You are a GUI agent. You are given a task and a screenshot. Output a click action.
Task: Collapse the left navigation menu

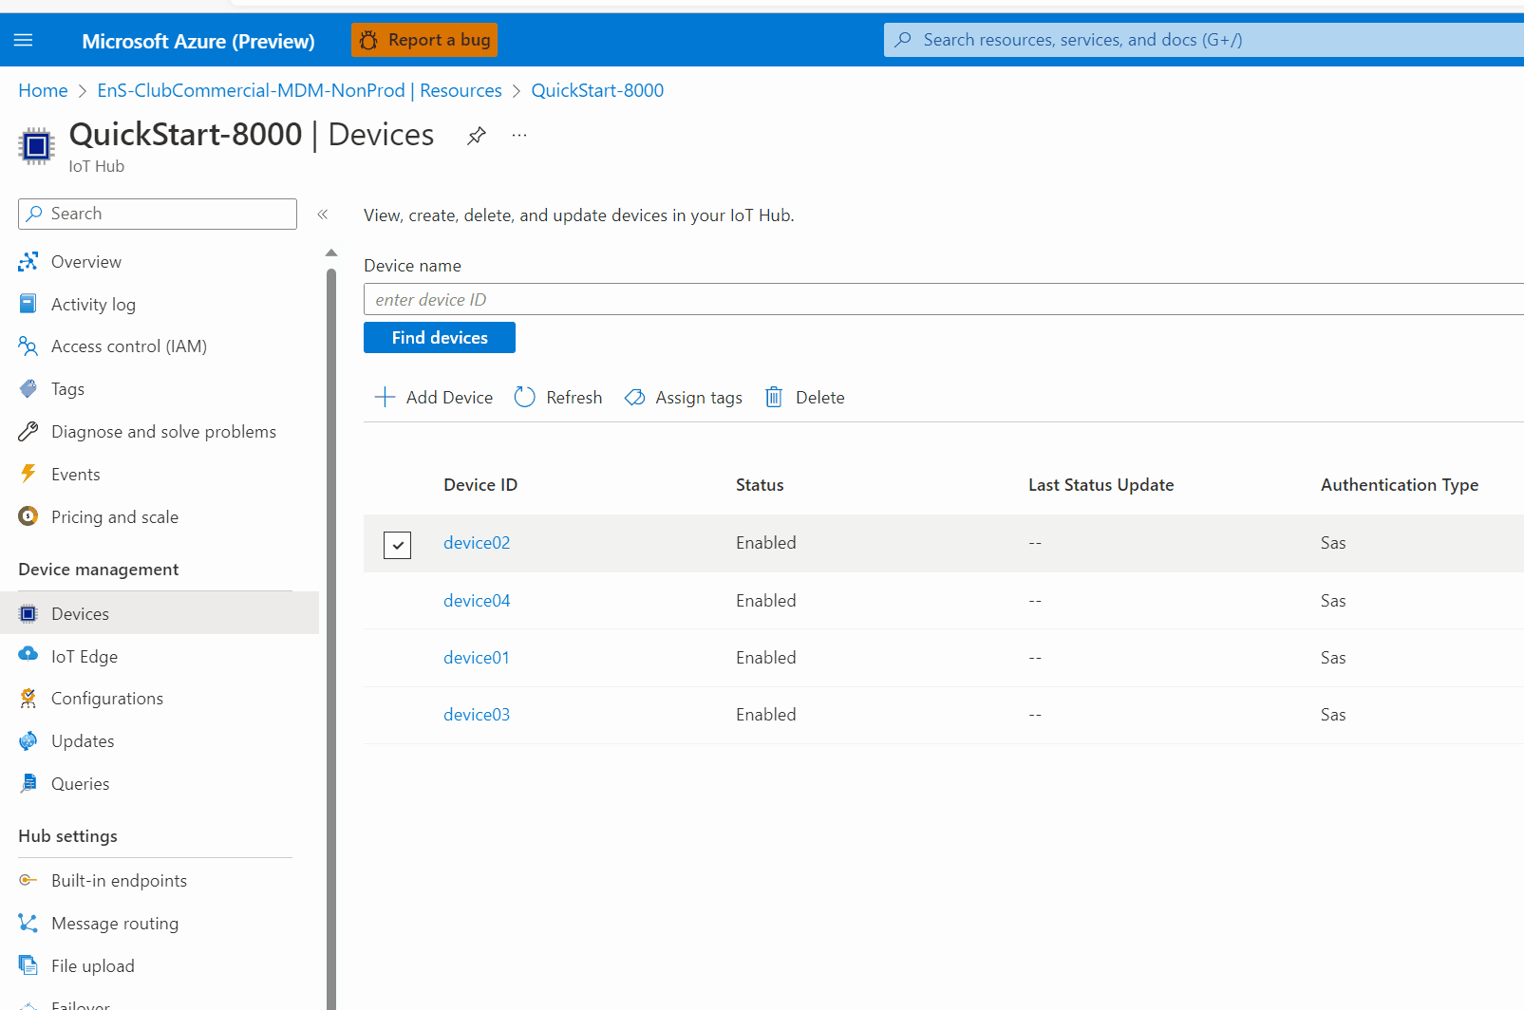323,214
